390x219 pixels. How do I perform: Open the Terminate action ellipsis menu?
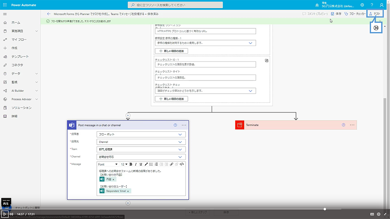(352, 125)
